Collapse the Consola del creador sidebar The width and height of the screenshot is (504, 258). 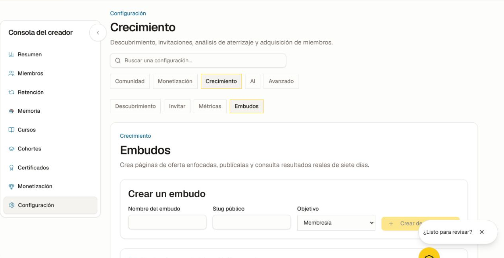click(98, 33)
